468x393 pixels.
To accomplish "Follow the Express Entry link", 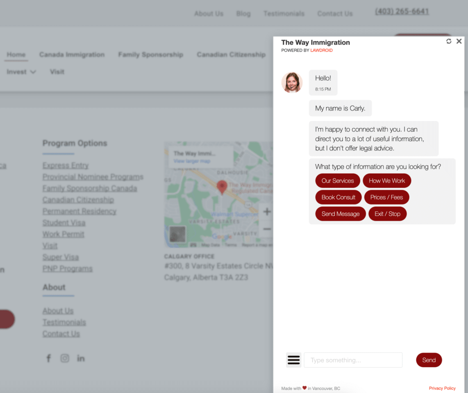I will [66, 165].
